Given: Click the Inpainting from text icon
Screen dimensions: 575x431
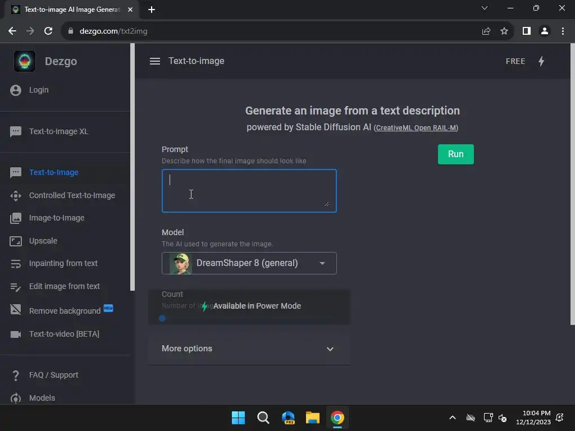Looking at the screenshot, I should (16, 264).
